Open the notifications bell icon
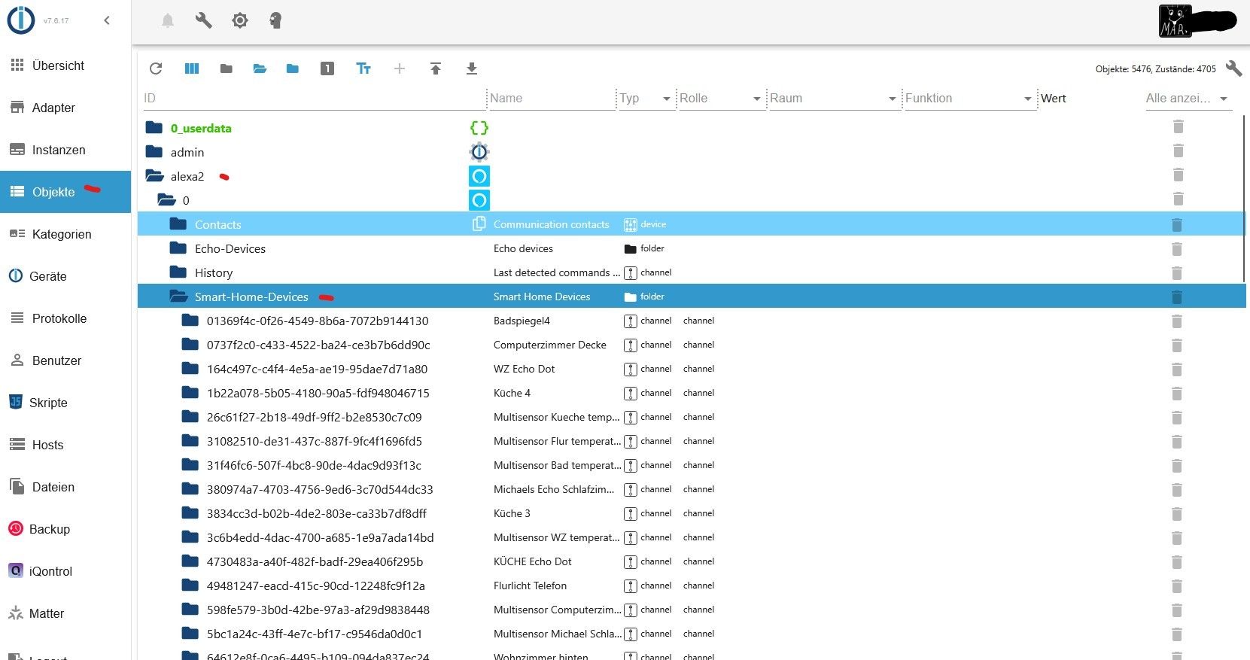 168,21
